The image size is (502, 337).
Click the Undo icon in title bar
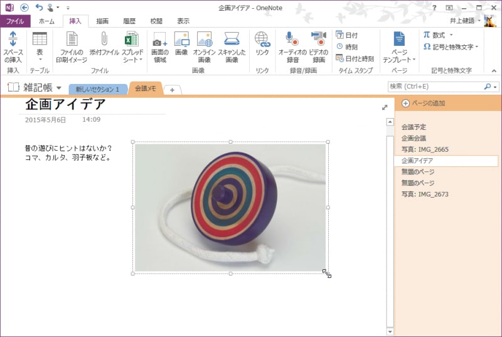tap(39, 7)
